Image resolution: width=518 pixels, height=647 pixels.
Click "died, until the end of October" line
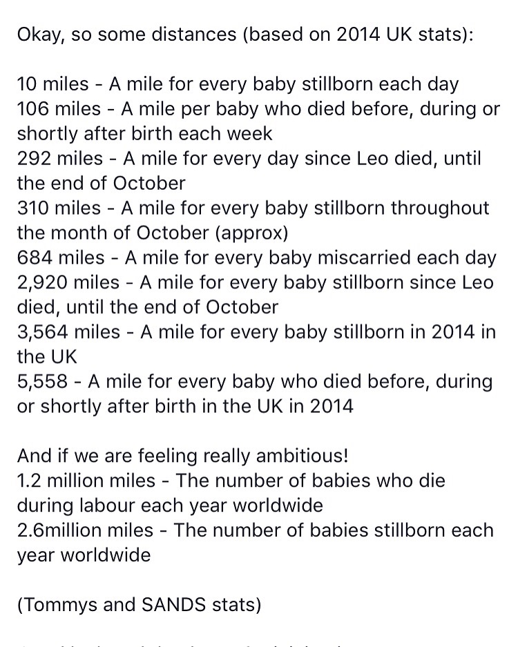(x=147, y=307)
